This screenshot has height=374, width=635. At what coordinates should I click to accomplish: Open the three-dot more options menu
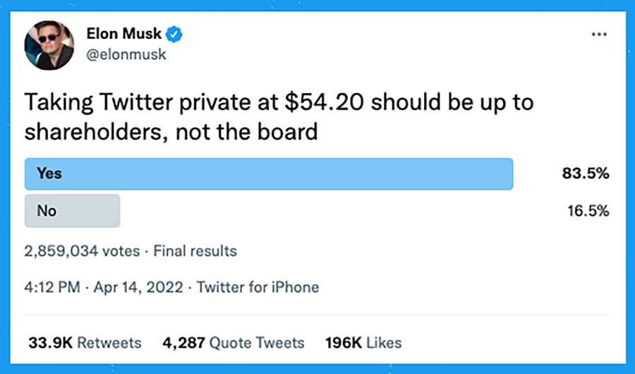pos(600,34)
